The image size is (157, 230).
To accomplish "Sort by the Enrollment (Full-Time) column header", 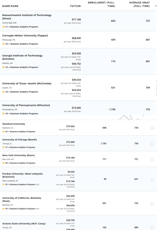I will [x=102, y=4].
